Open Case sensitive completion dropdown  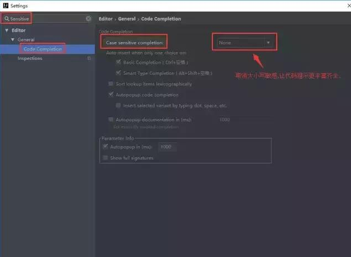tap(244, 42)
